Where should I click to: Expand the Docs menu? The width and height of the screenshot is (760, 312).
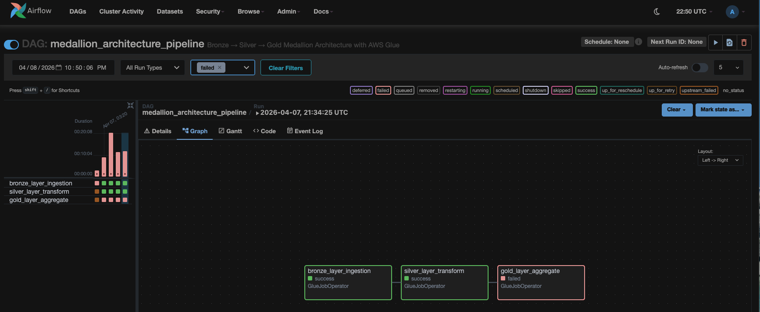point(323,11)
